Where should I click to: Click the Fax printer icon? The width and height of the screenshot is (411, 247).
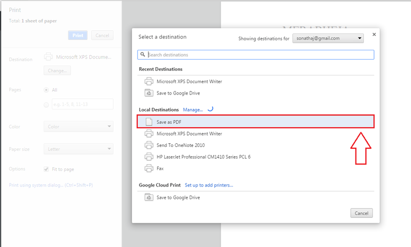pos(149,168)
